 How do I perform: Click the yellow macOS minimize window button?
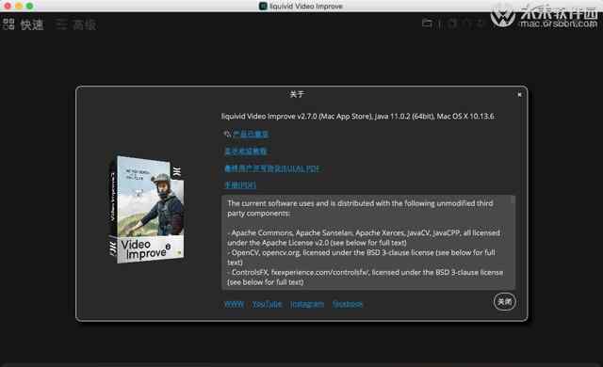pos(19,6)
